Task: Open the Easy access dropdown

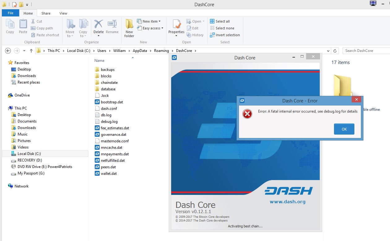Action: (150, 28)
